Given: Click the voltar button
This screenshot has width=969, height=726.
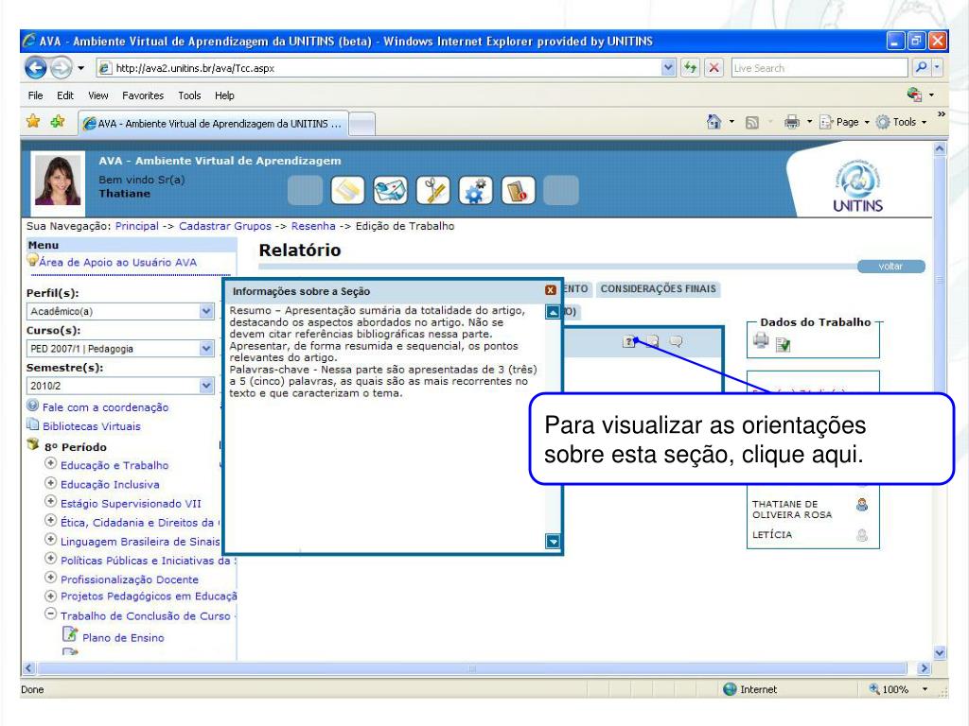Looking at the screenshot, I should (890, 266).
